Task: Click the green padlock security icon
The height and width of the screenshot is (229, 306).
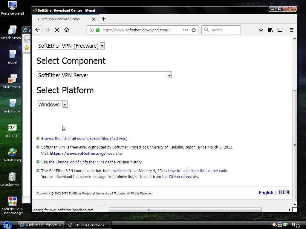Action: [98, 30]
